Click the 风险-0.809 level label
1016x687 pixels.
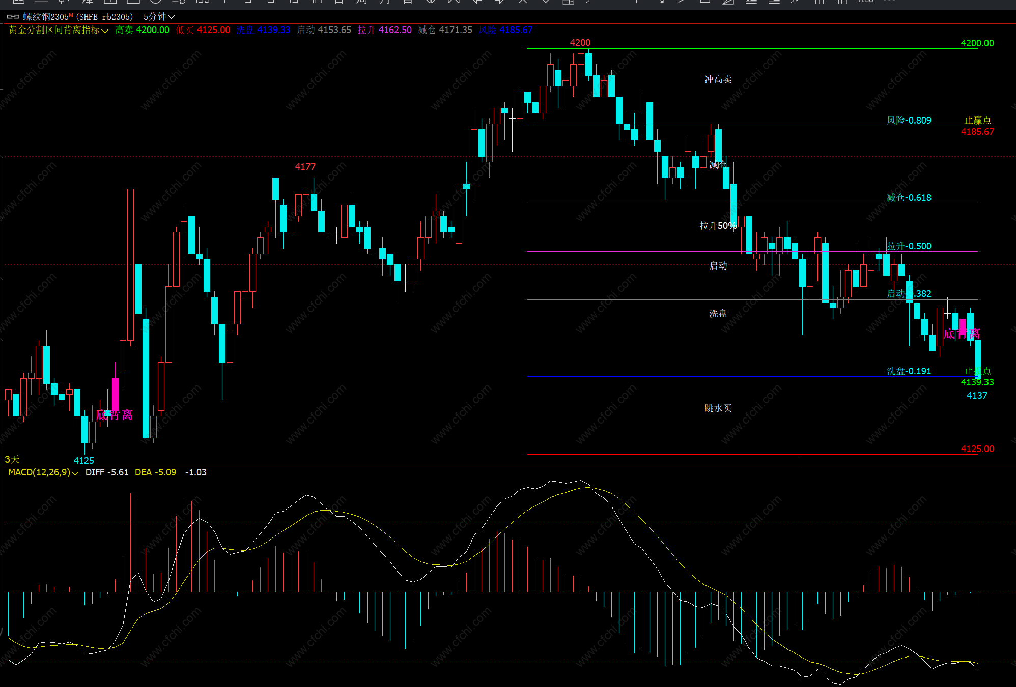pyautogui.click(x=909, y=121)
